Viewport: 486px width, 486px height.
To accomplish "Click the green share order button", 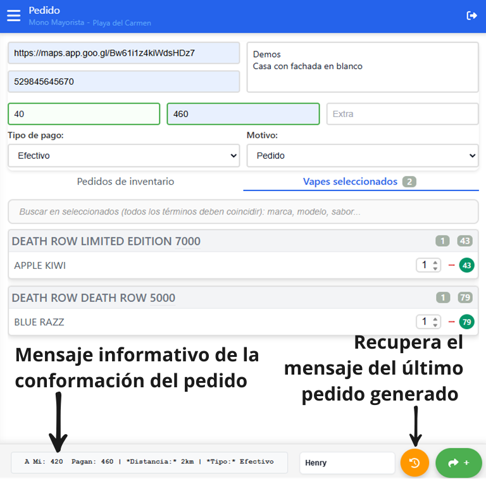I will coord(459,463).
